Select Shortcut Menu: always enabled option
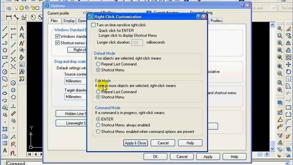 [x=98, y=125]
